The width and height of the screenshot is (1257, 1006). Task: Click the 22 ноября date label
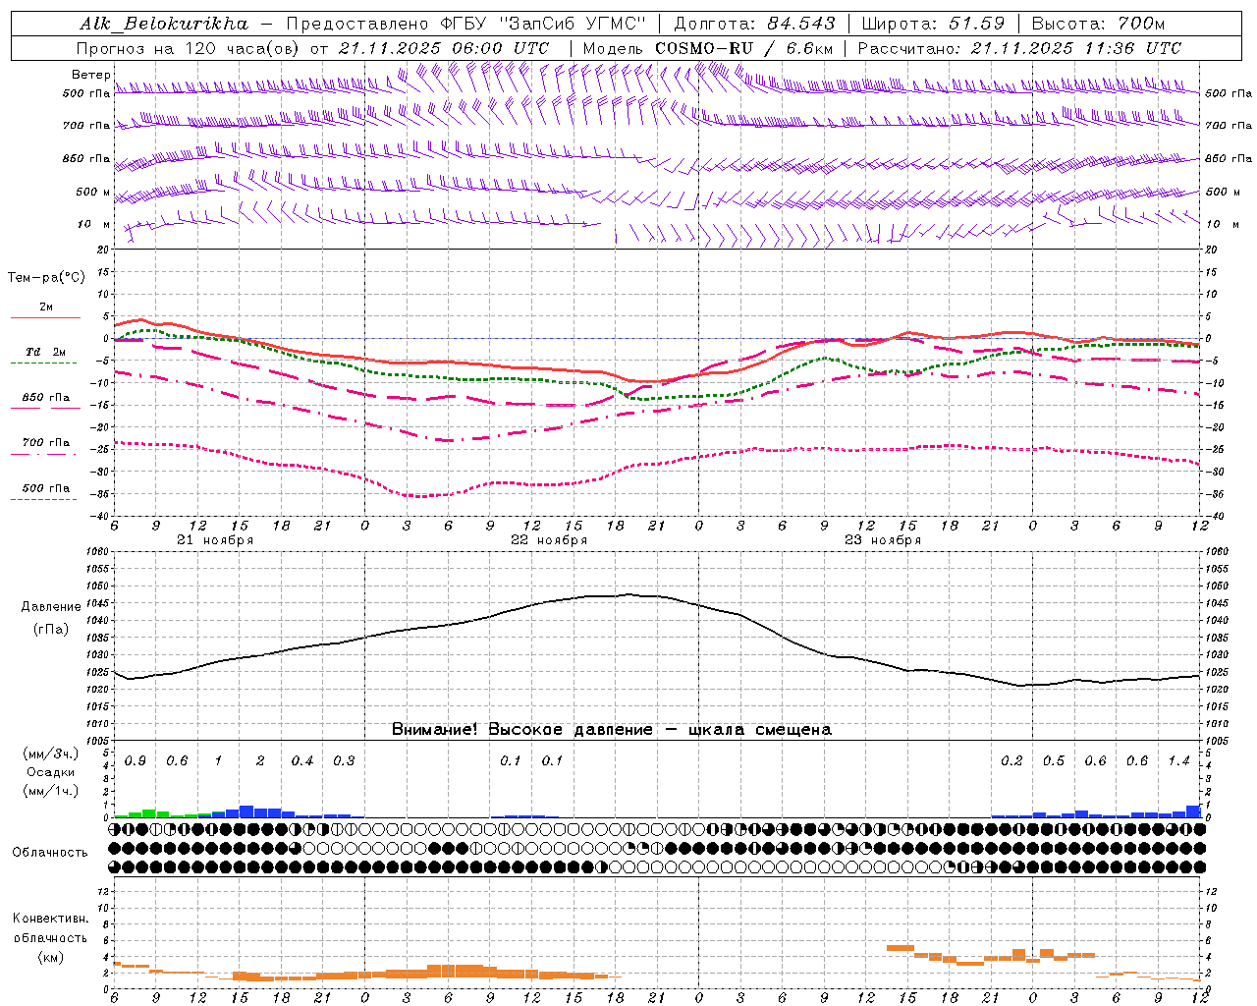(x=549, y=540)
